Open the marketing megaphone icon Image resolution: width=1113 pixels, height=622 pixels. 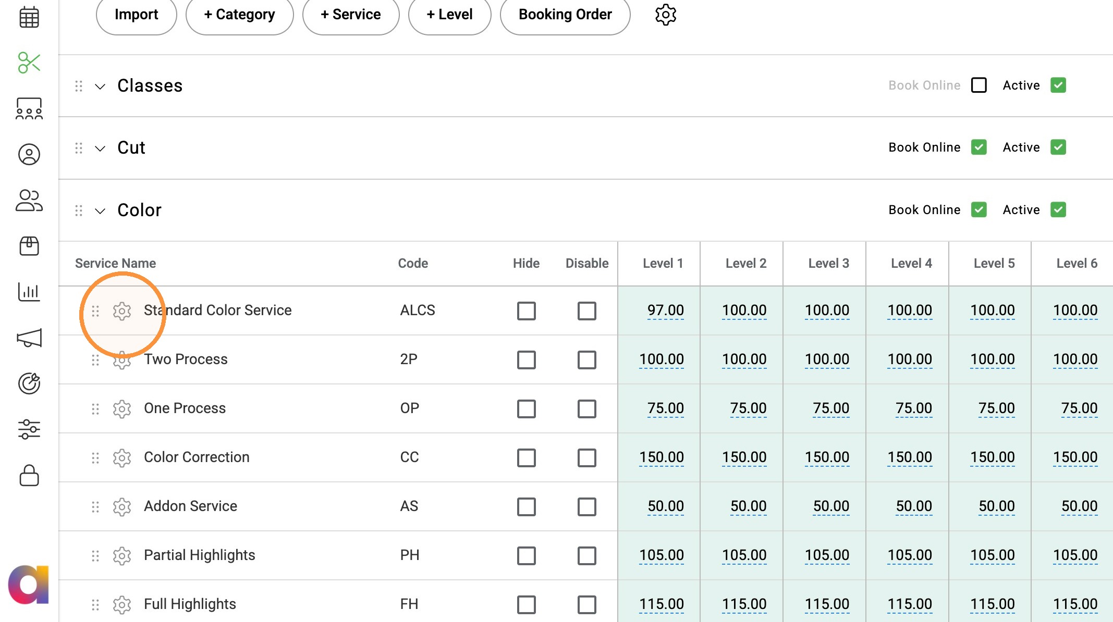[29, 338]
